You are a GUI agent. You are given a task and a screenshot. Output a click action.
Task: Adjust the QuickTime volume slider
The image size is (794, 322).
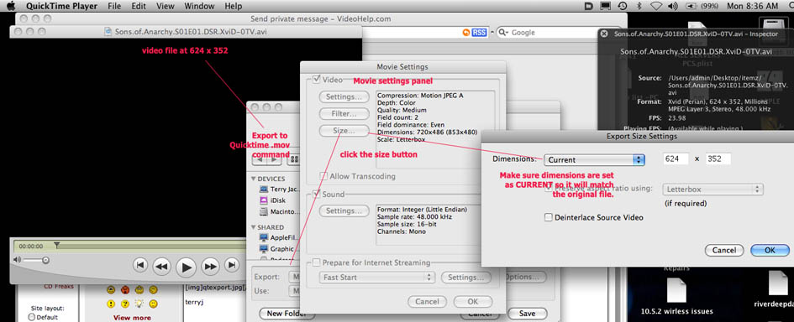(35, 260)
